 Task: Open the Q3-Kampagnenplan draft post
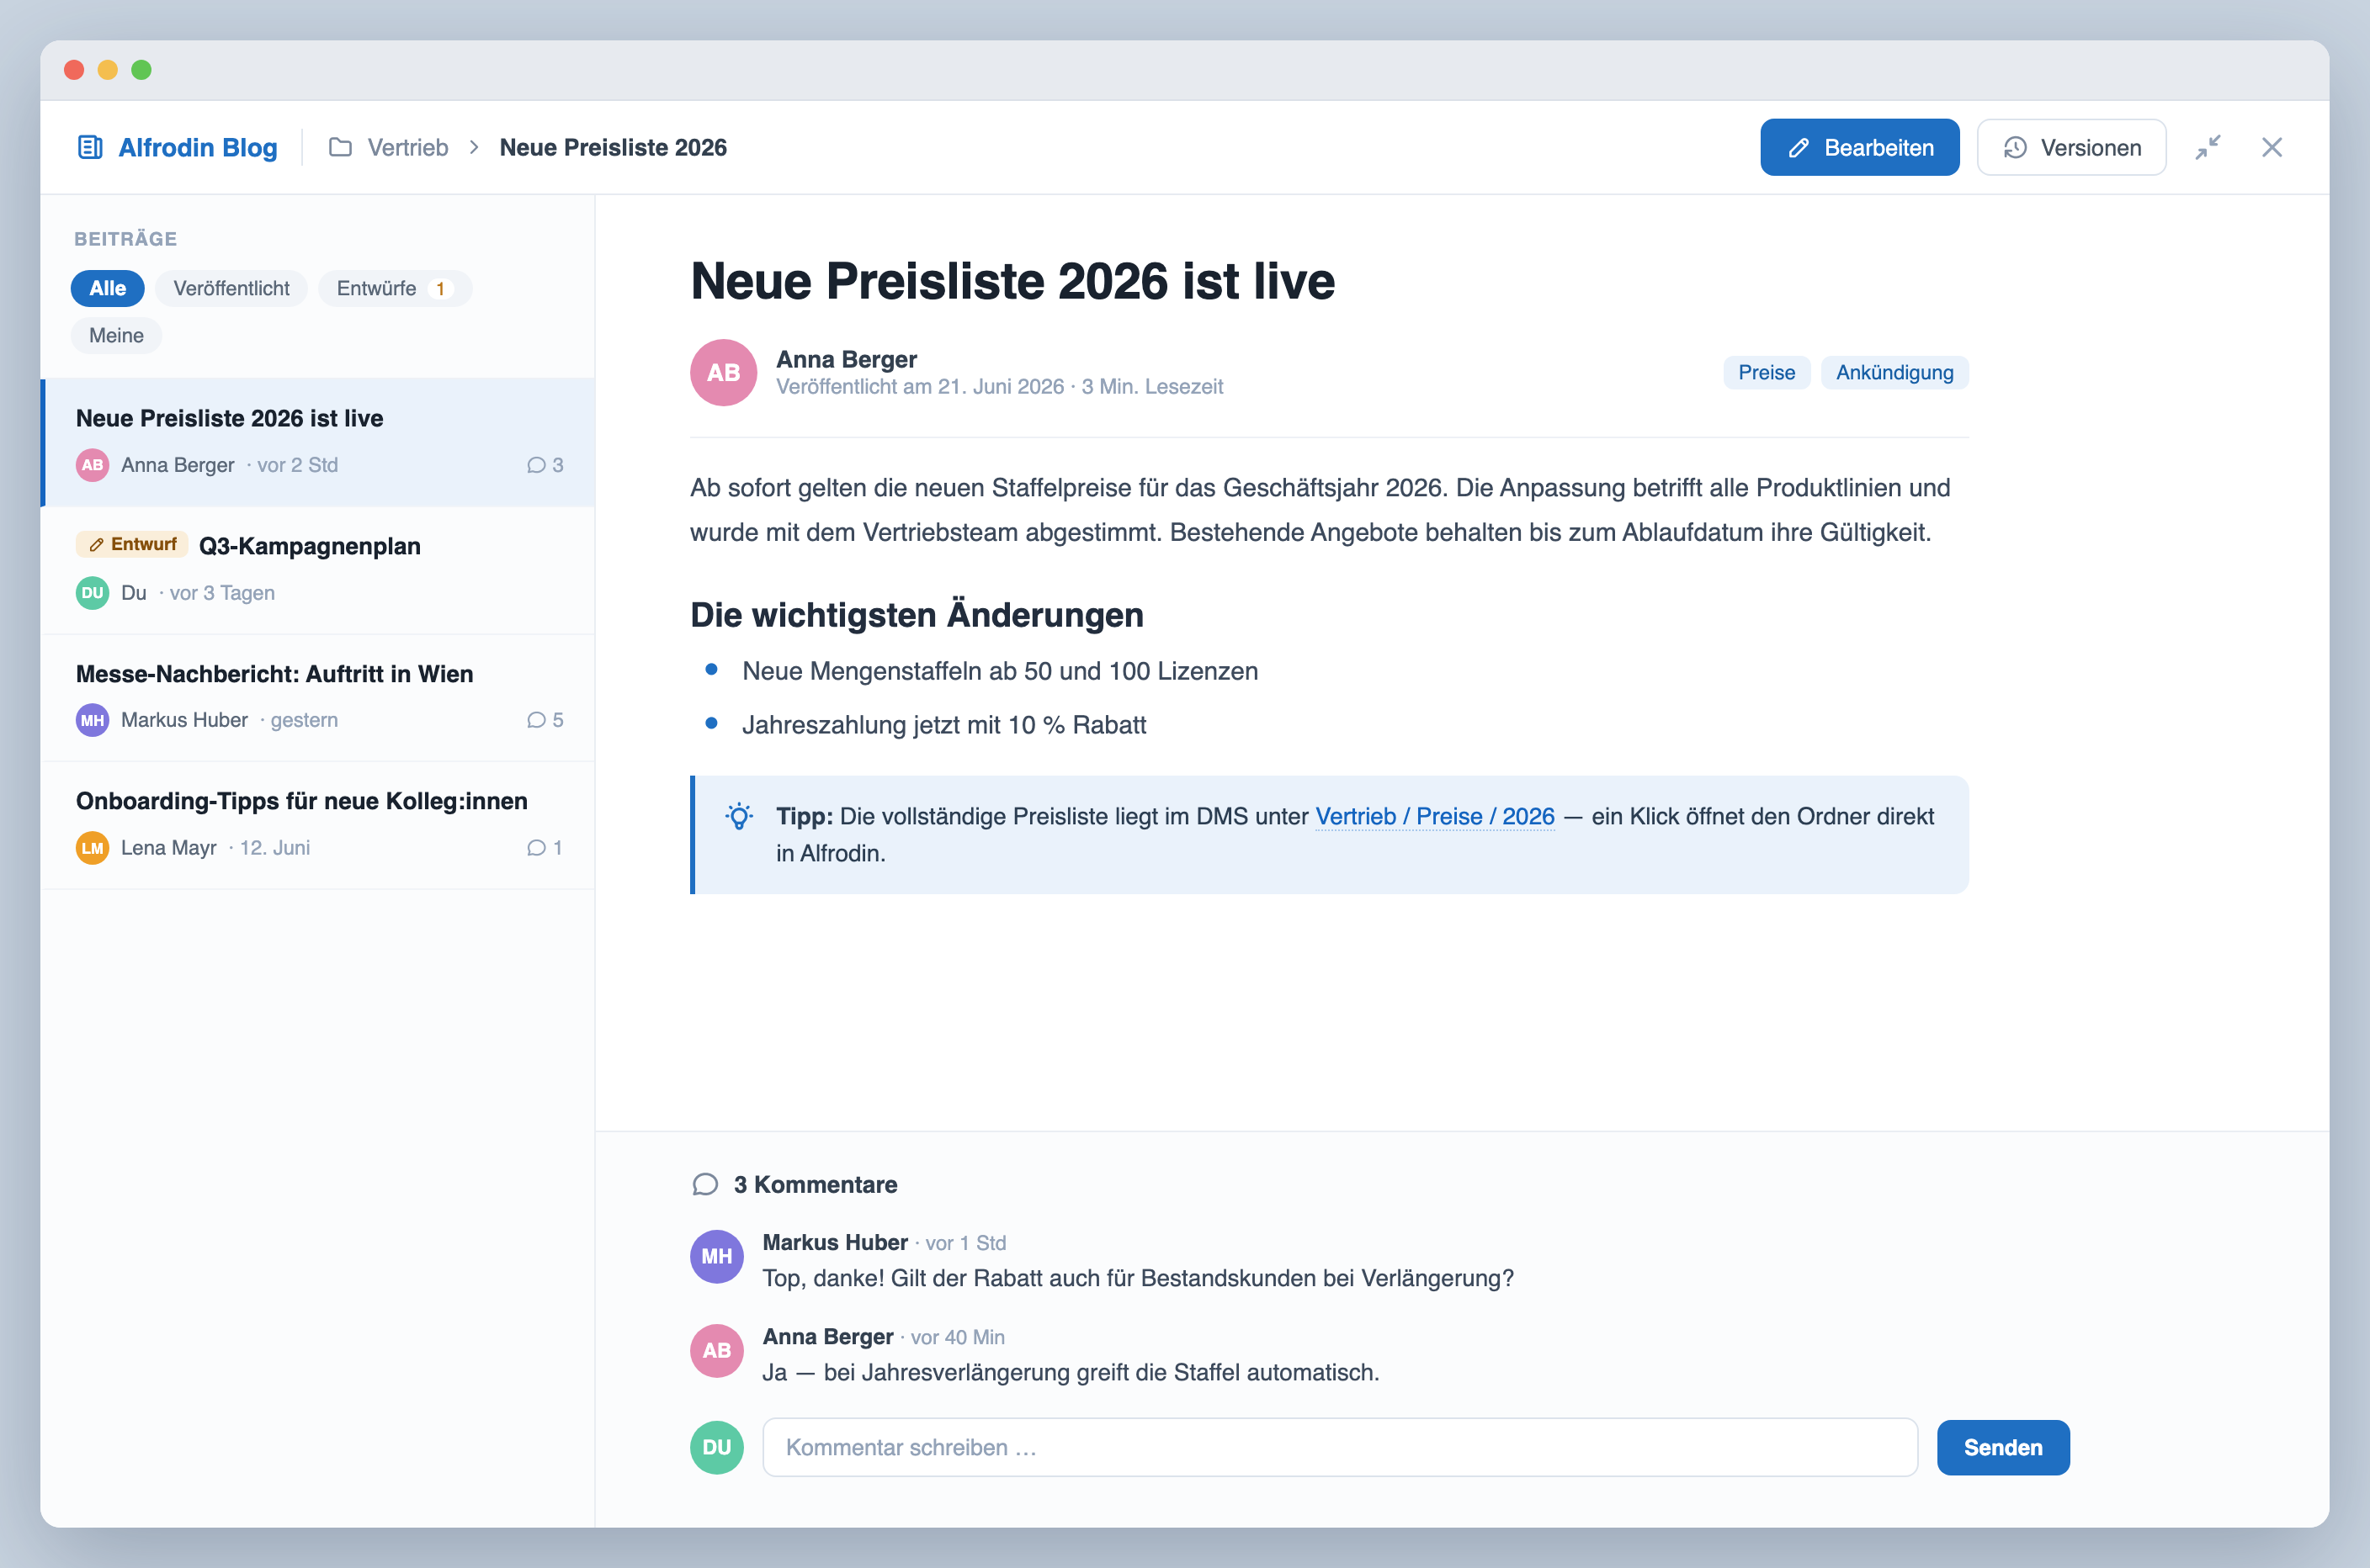pyautogui.click(x=318, y=570)
